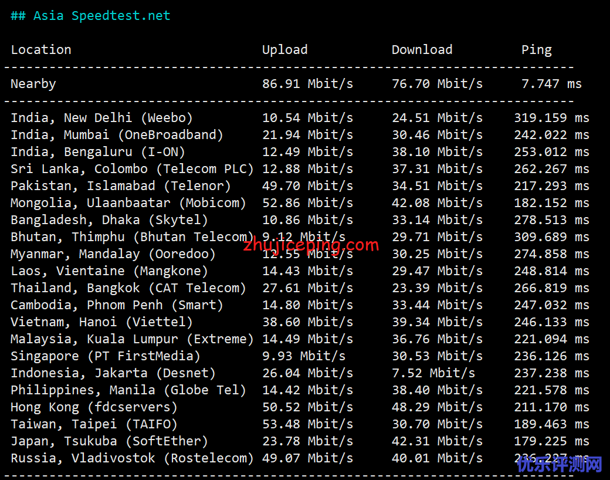The height and width of the screenshot is (480, 610).
Task: Click the Ping column header
Action: click(x=536, y=50)
